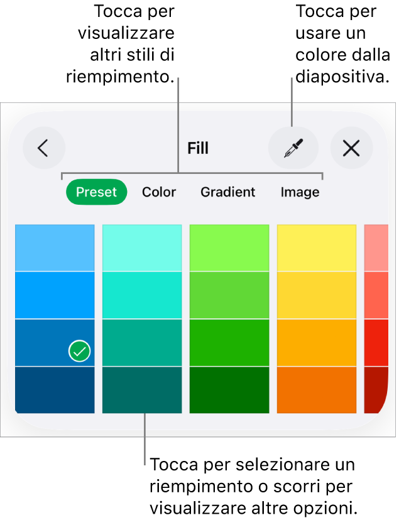This screenshot has height=525, width=399.
Task: Choose the amber orange-yellow swatch
Action: pyautogui.click(x=317, y=343)
